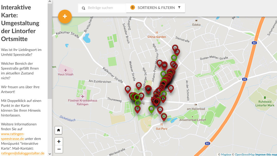The image size is (277, 156).
Task: Click the magnifier search icon
Action: pyautogui.click(x=84, y=8)
